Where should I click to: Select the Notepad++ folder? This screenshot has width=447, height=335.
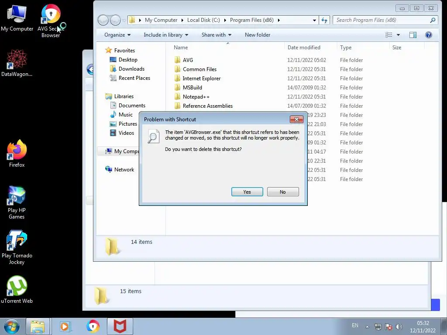pos(196,96)
